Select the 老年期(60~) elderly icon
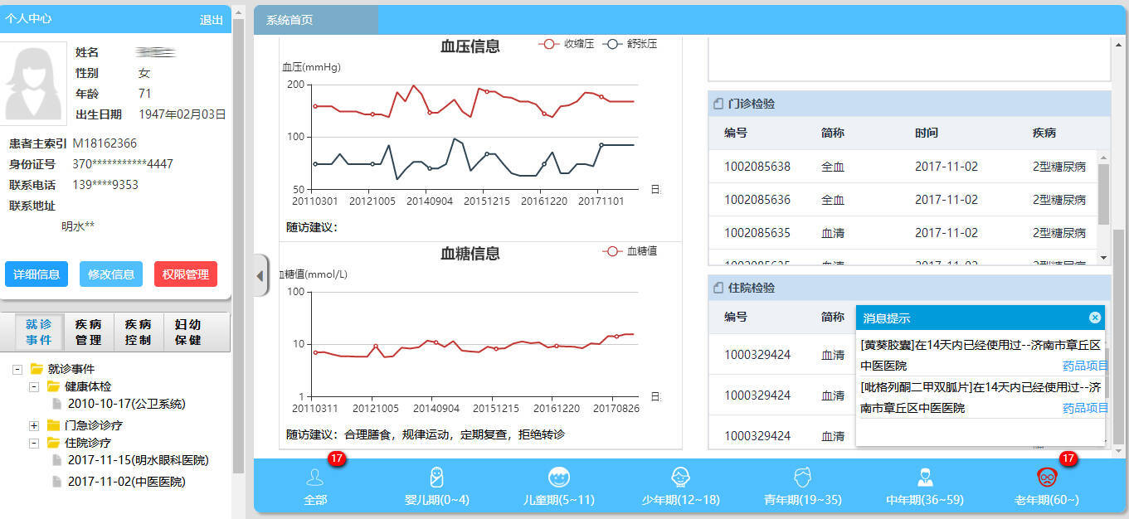 [1047, 478]
